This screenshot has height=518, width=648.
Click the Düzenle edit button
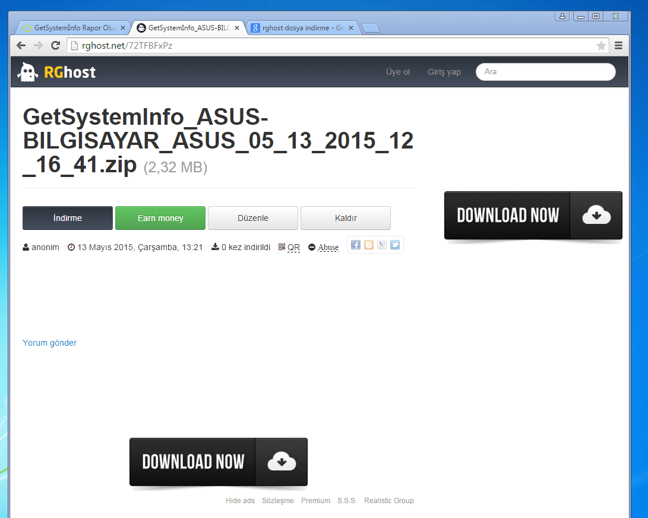click(x=253, y=218)
